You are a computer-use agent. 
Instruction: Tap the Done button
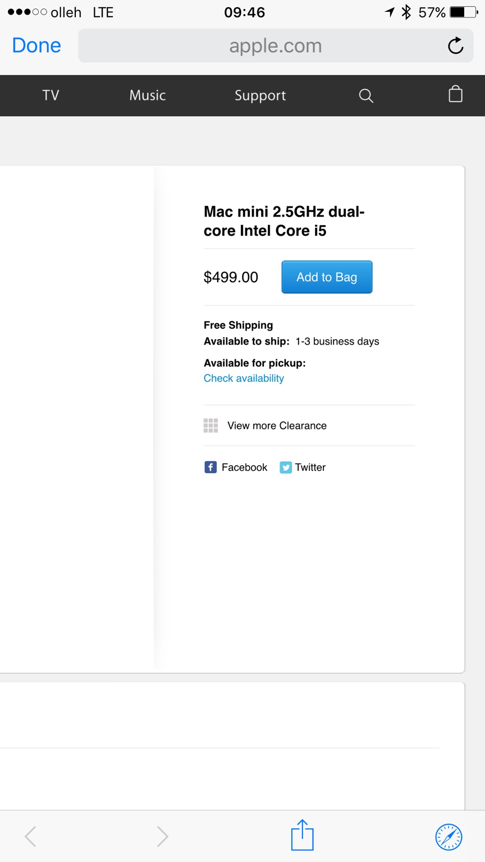36,45
